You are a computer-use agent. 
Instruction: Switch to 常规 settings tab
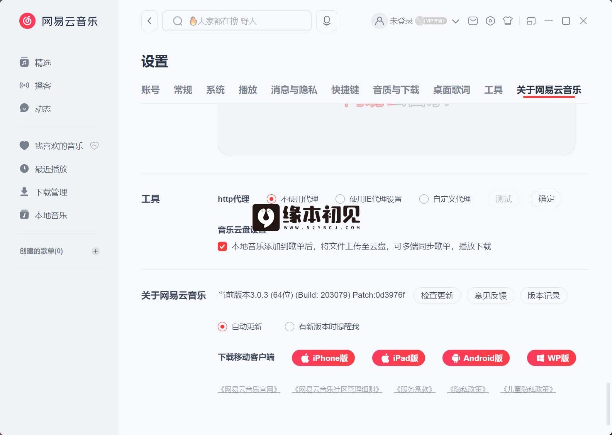tap(183, 90)
